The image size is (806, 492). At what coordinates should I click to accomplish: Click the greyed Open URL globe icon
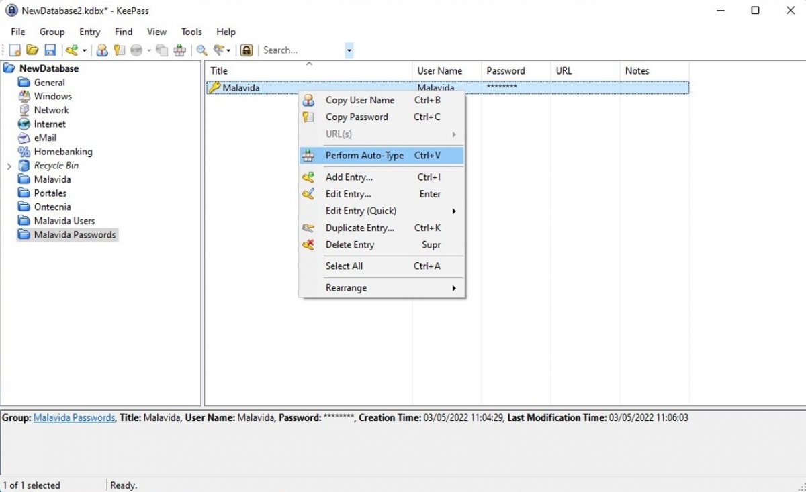(136, 50)
